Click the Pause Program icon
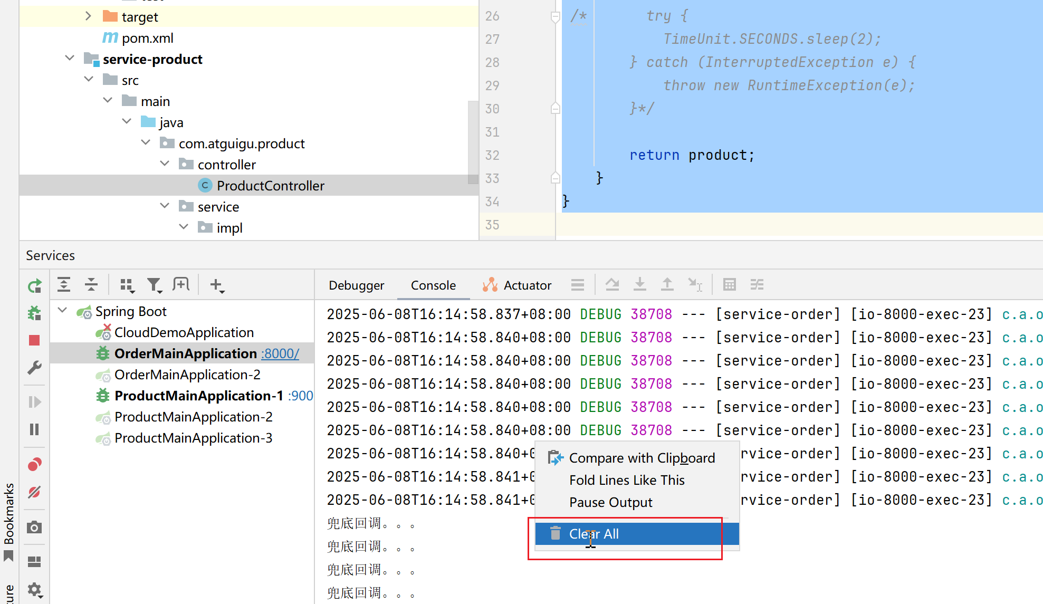This screenshot has height=604, width=1043. [34, 429]
